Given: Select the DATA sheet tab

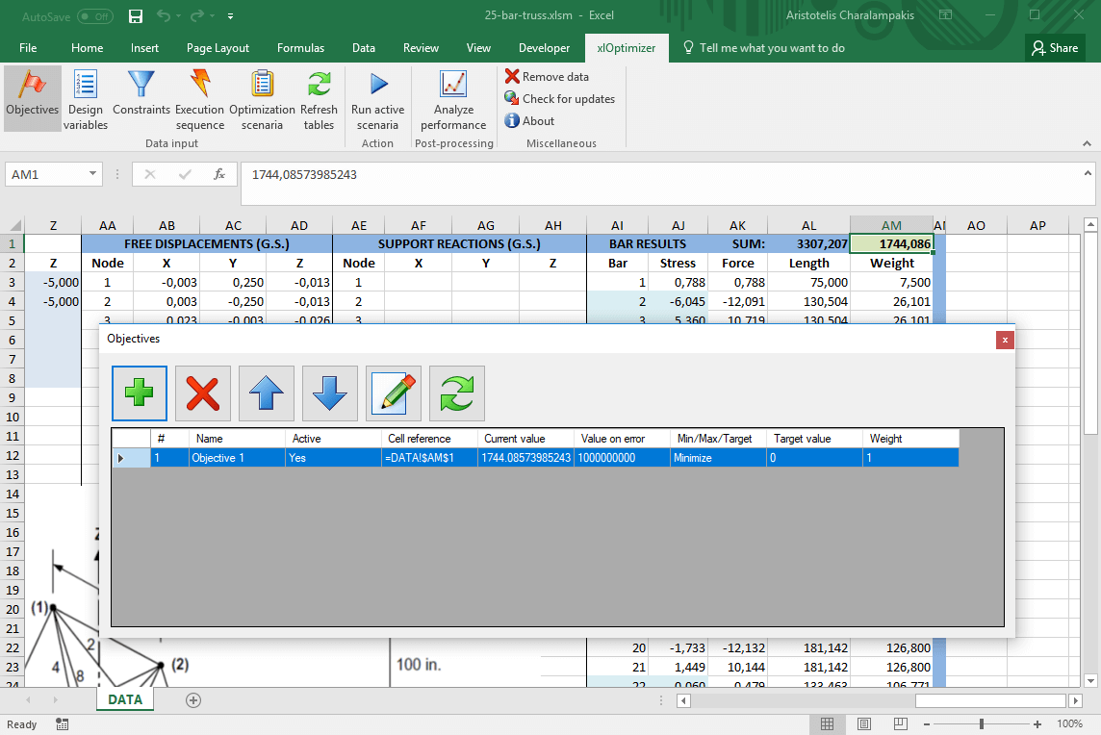Looking at the screenshot, I should [x=125, y=699].
